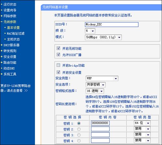Screen dimensions: 162x145
Task: Open 动态DNS in the sidebar
Action: (x=9, y=68)
